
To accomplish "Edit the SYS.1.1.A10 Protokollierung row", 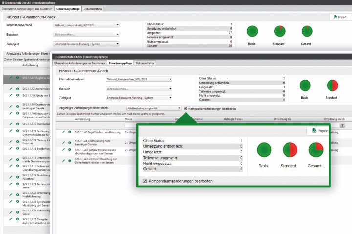I will point(11,124).
